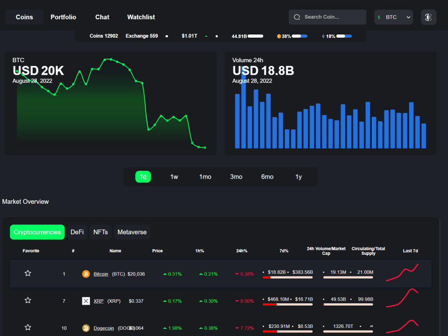Open Dogecoin's Last 7d sparkline
This screenshot has height=336, width=448.
[402, 327]
